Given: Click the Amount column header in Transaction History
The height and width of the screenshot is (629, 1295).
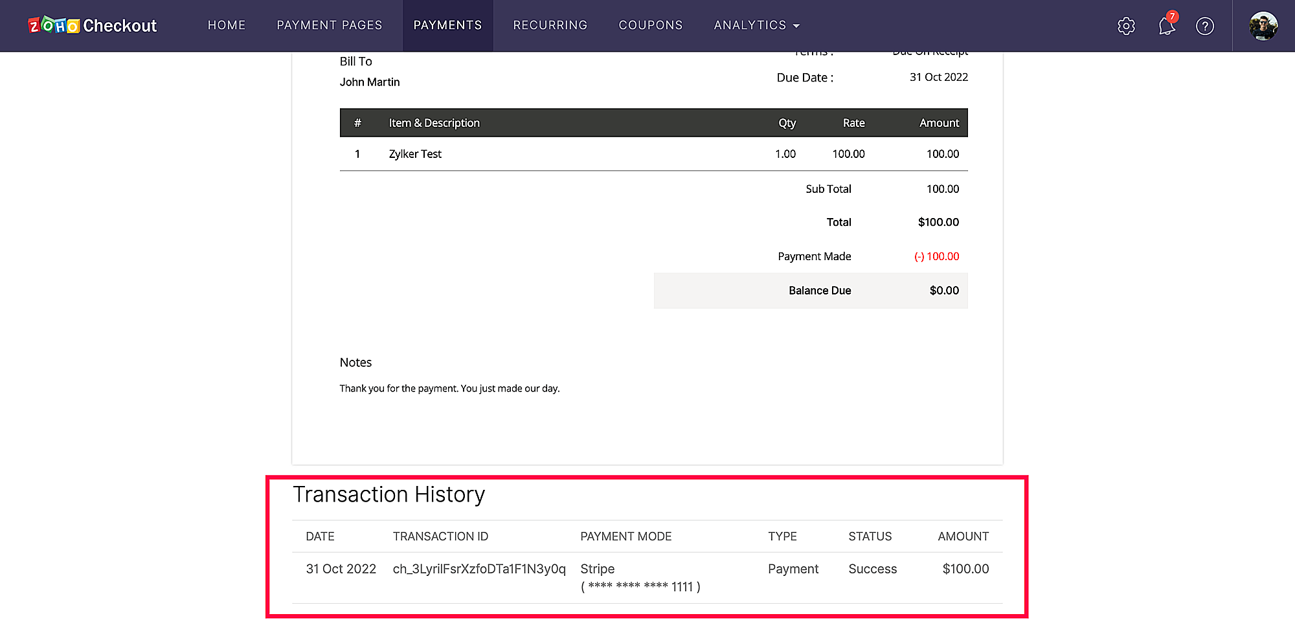Looking at the screenshot, I should pos(963,536).
